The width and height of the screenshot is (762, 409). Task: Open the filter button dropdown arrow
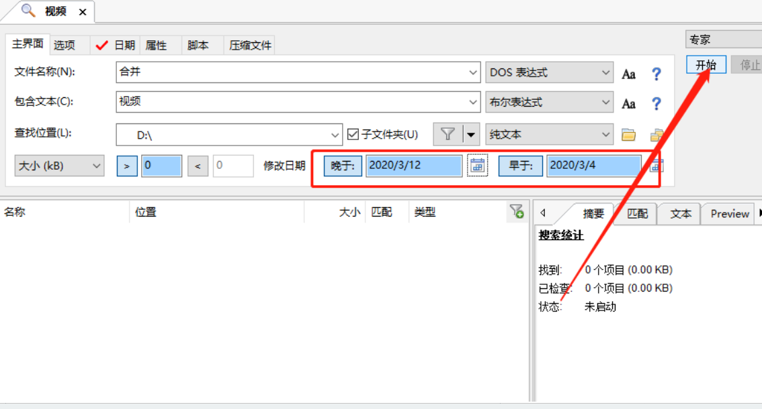click(x=471, y=134)
